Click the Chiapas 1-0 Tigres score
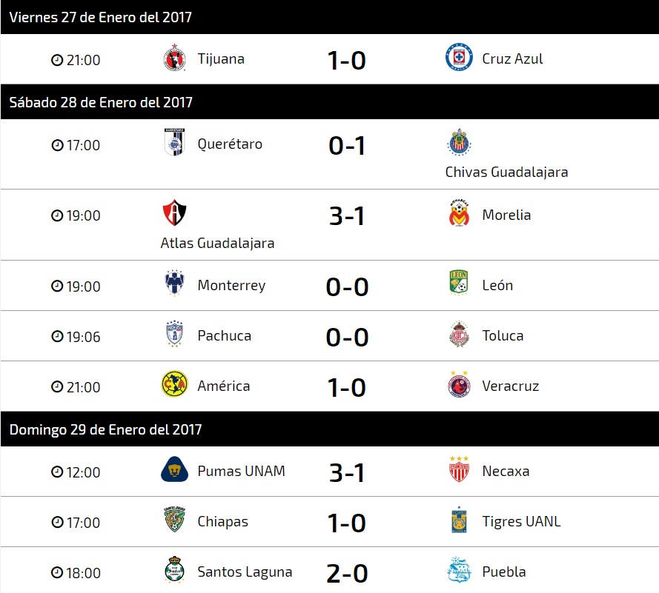The image size is (659, 593). click(x=347, y=523)
